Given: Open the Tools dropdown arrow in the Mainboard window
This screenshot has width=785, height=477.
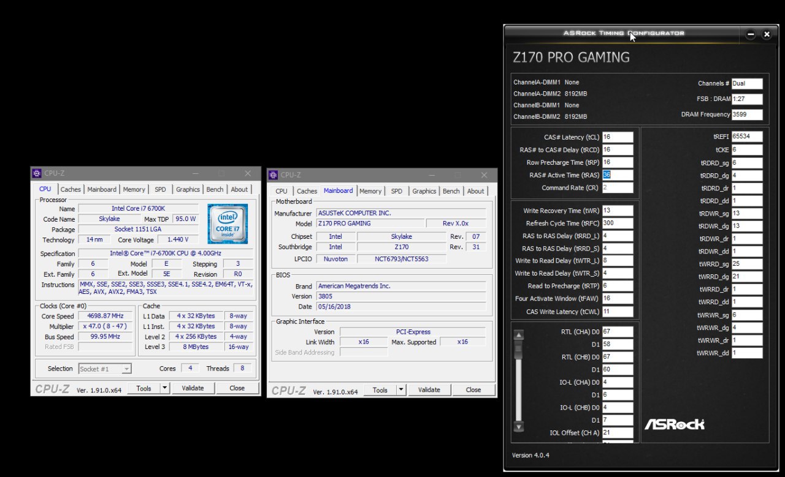Looking at the screenshot, I should click(401, 389).
